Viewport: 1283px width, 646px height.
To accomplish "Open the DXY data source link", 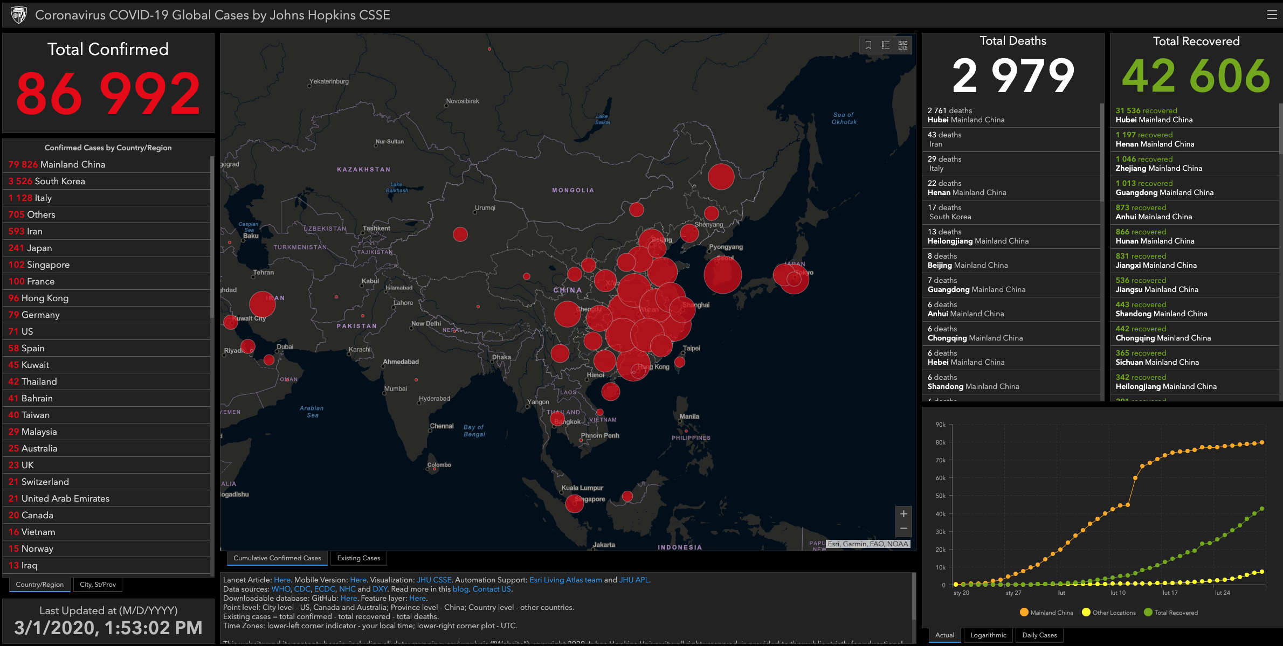I will coord(380,589).
